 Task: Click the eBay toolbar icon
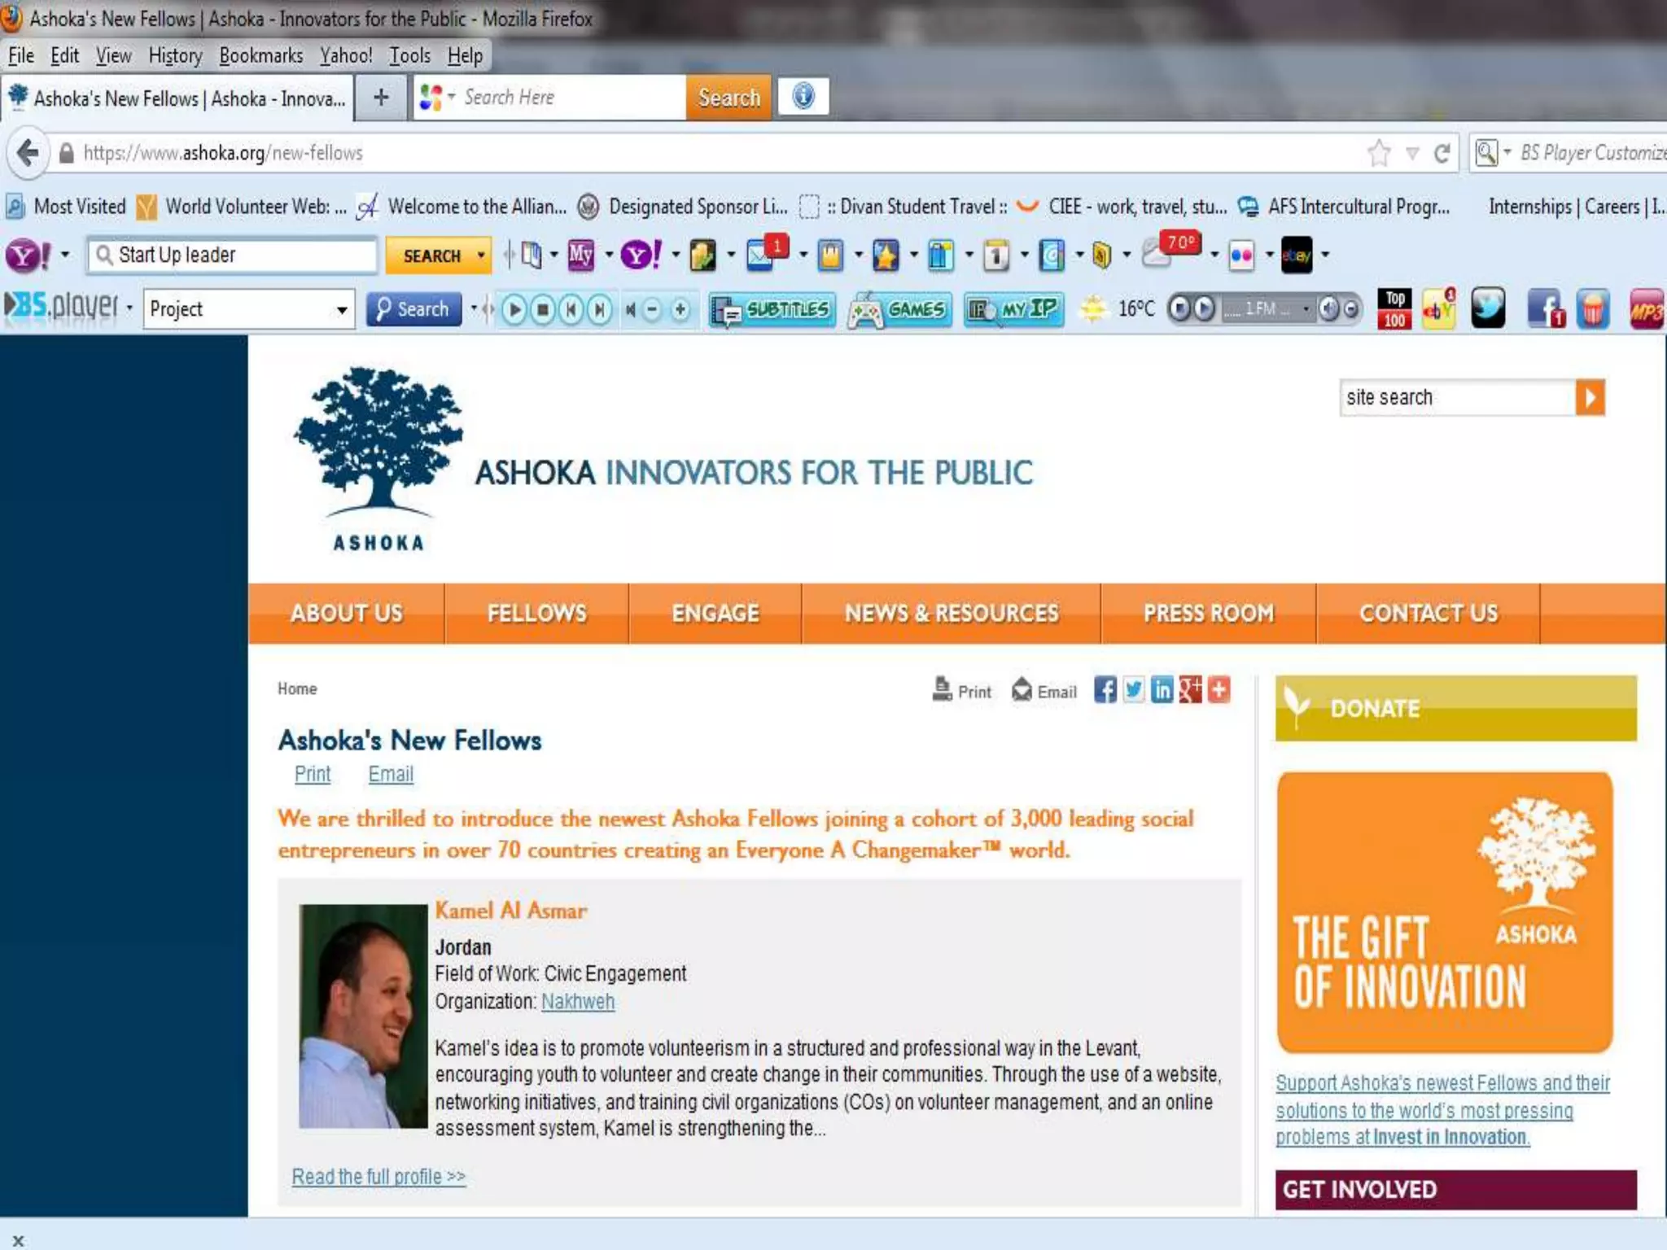click(x=1296, y=255)
